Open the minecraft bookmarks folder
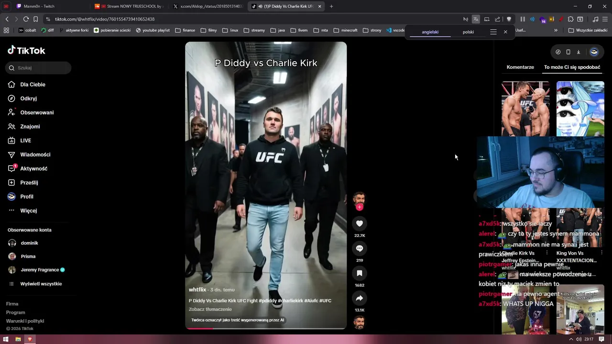612x344 pixels. tap(345, 30)
